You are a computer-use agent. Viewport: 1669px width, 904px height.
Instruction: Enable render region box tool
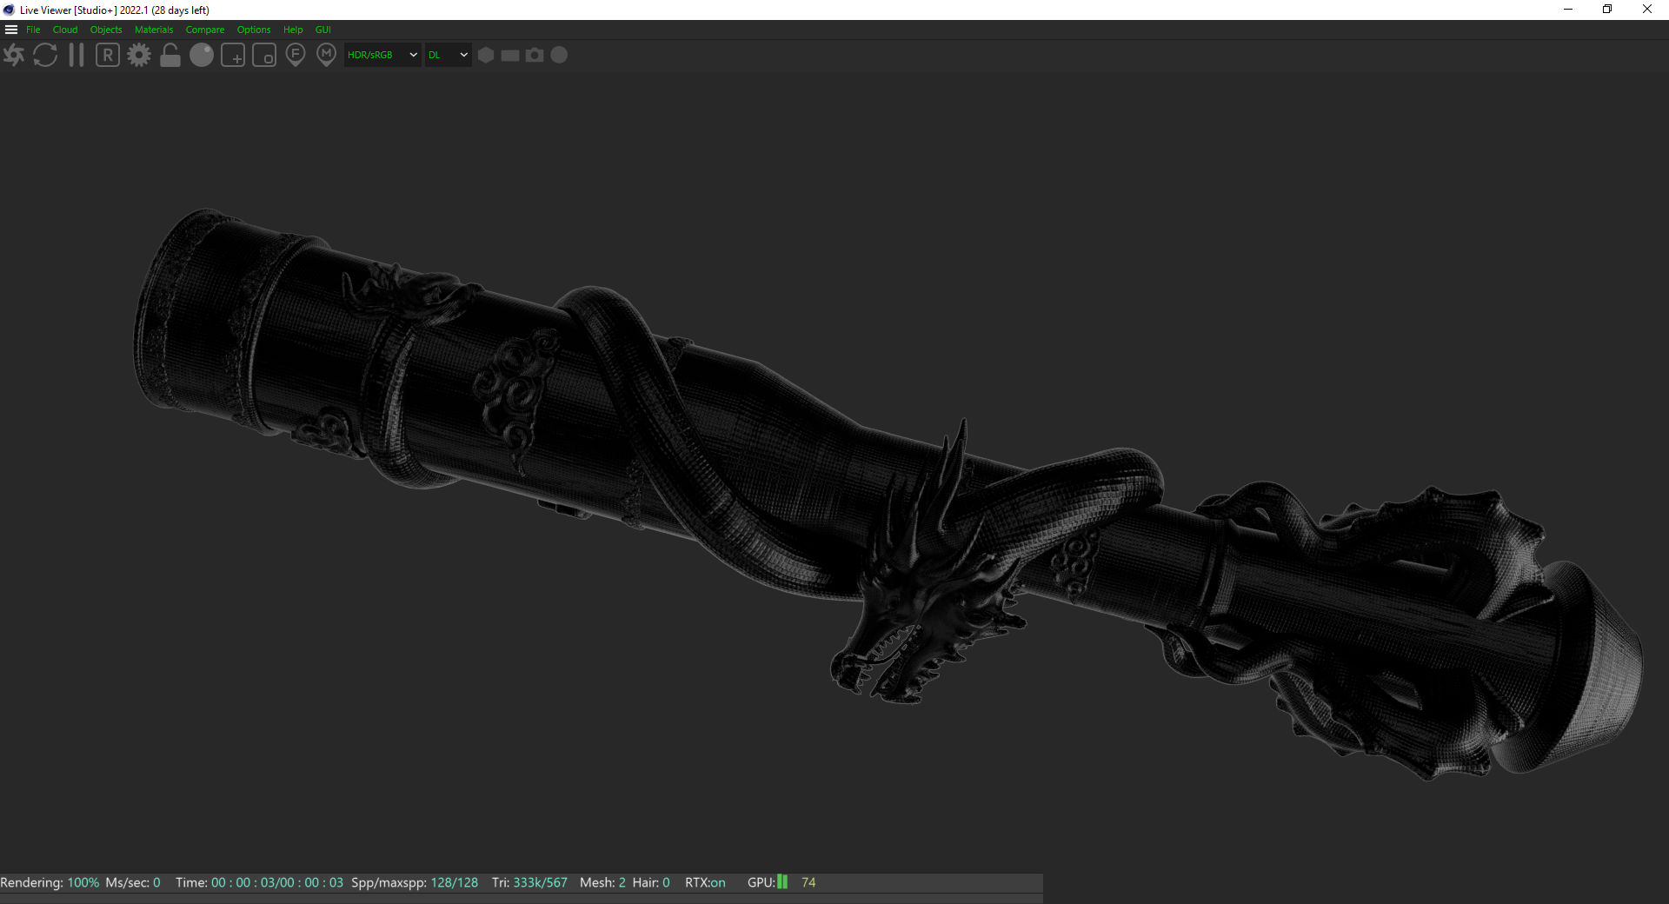coord(233,56)
